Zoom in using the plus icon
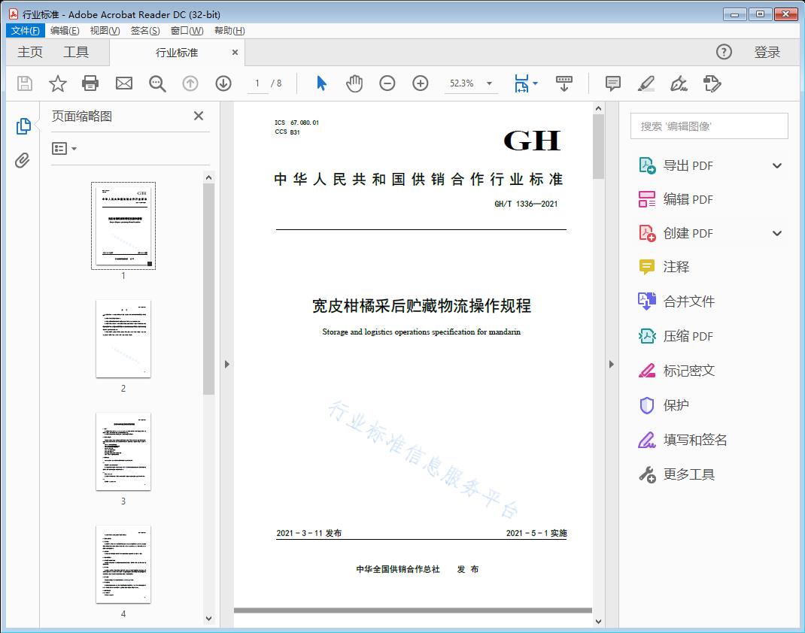Screen dimensions: 805x633 [x=420, y=83]
